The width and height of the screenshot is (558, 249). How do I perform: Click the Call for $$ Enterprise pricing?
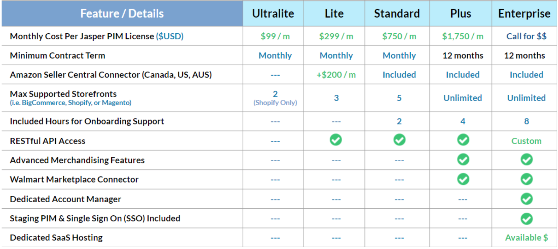tap(527, 36)
